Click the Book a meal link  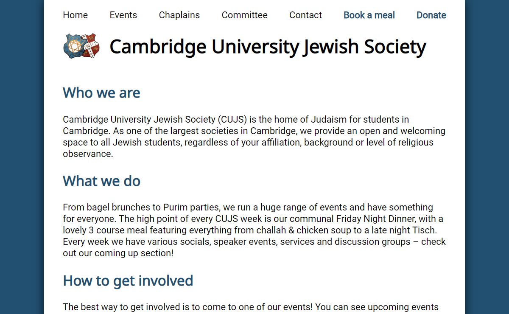(x=369, y=15)
